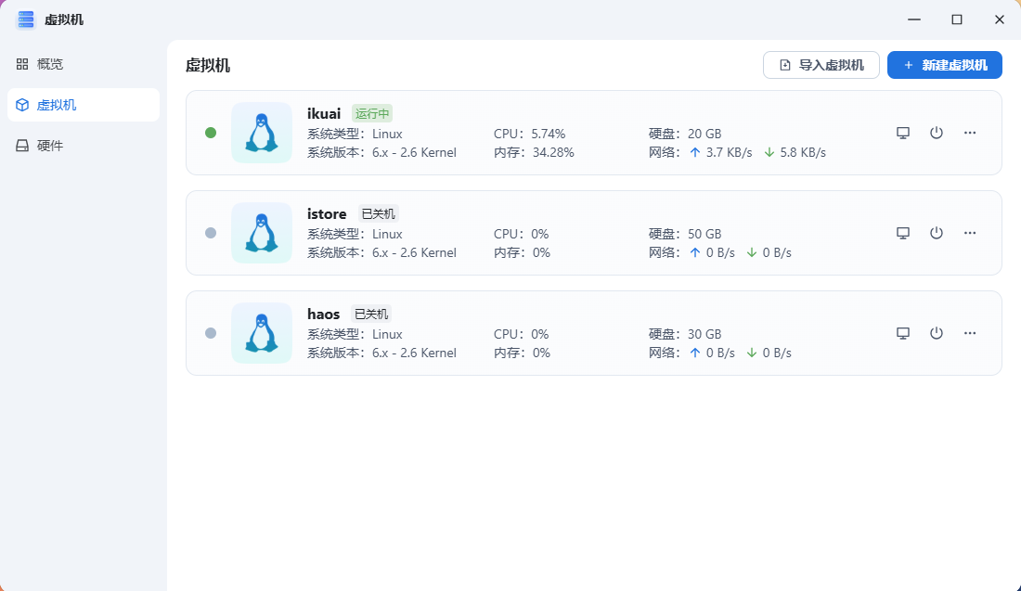Open console display for haos VM
The width and height of the screenshot is (1021, 591).
[902, 333]
